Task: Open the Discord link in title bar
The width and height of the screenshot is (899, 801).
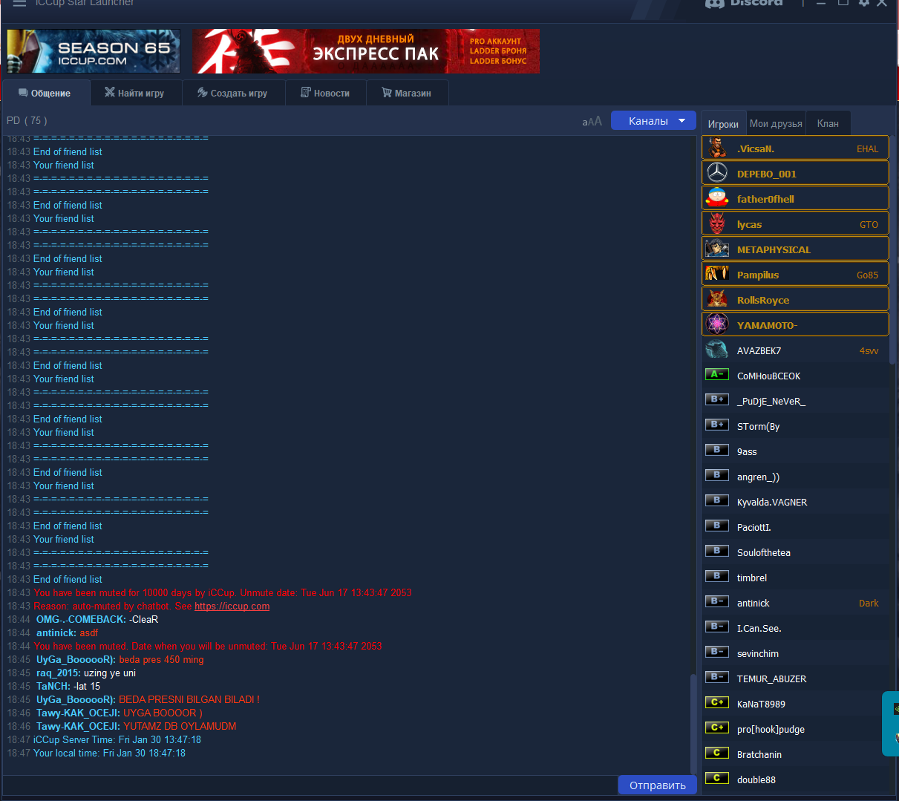Action: click(744, 3)
